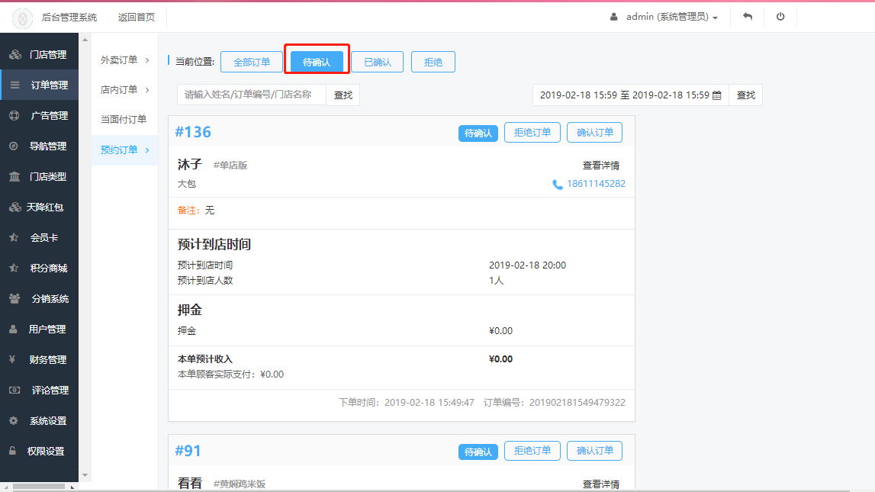Click the horizontal scrollbar at bottom left

(x=39, y=487)
